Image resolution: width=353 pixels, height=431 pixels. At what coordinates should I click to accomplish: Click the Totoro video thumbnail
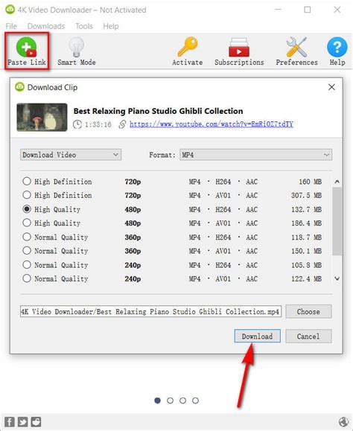coord(42,117)
